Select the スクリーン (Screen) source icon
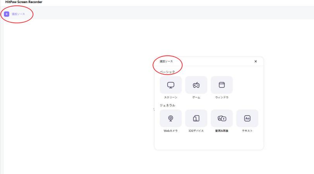Viewport: 314px width, 174px height. click(x=171, y=85)
